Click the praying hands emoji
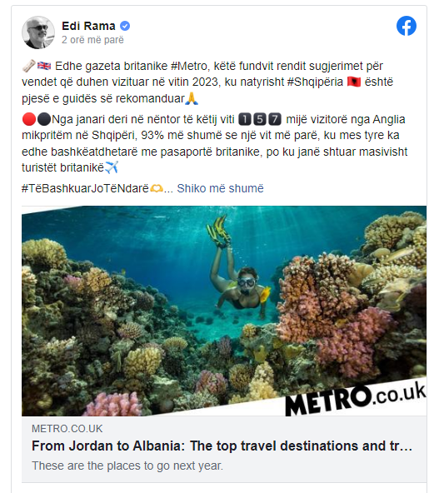This screenshot has width=444, height=493. (x=192, y=98)
